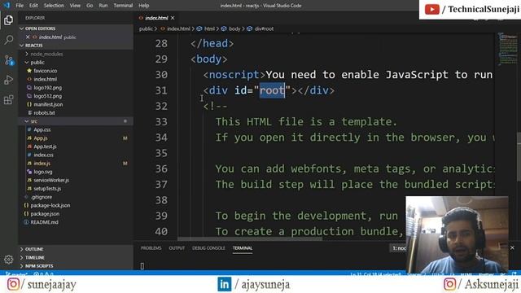
Task: Click the horizontal editor scrollbar
Action: point(250,238)
